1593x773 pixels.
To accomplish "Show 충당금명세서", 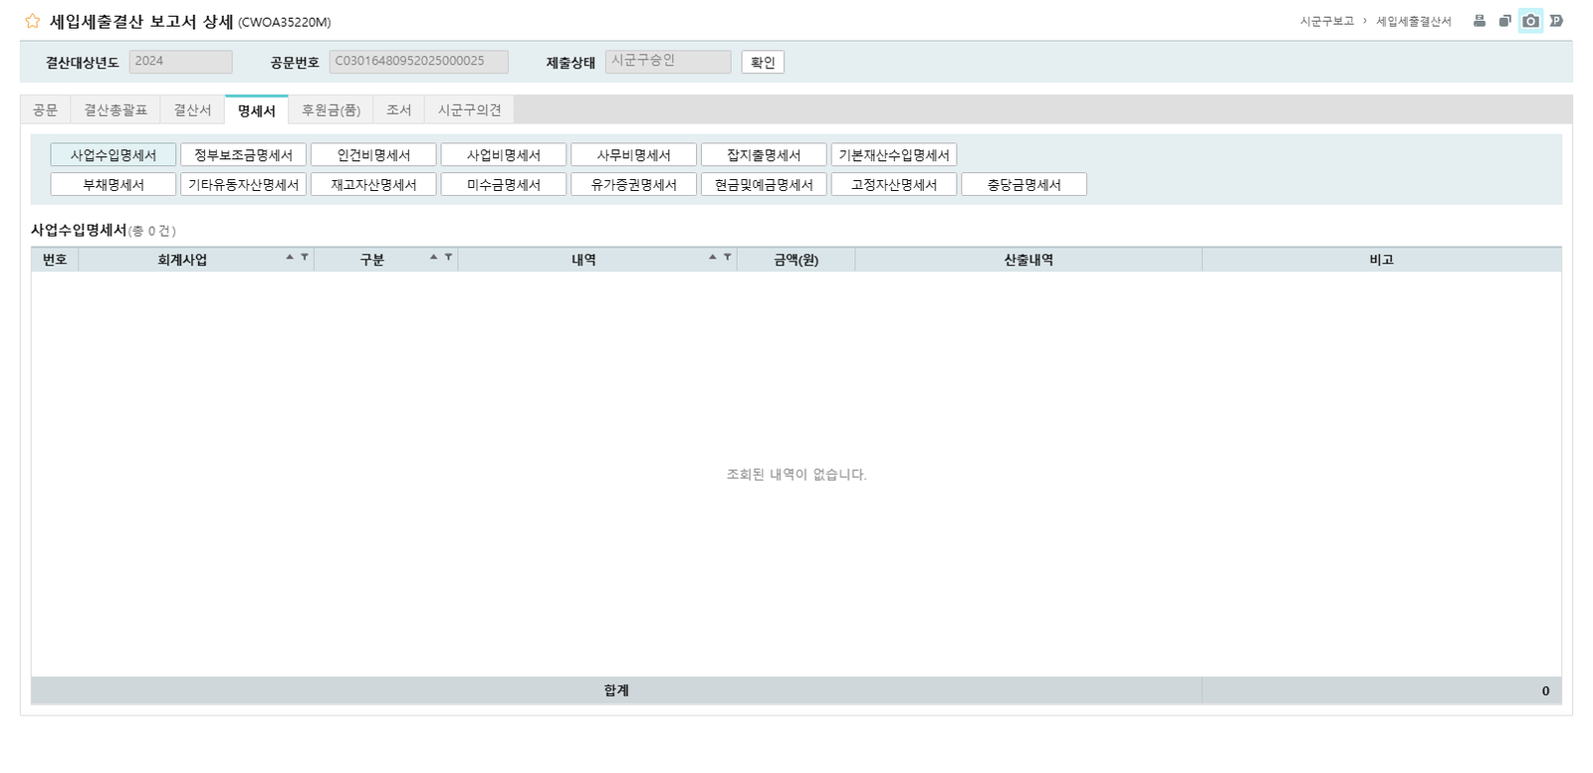I will [1024, 185].
